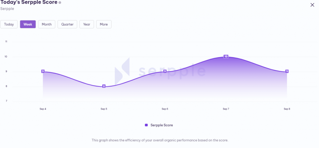The height and width of the screenshot is (148, 319).
Task: Click the purple Serpple Score legend swatch
Action: pos(146,125)
